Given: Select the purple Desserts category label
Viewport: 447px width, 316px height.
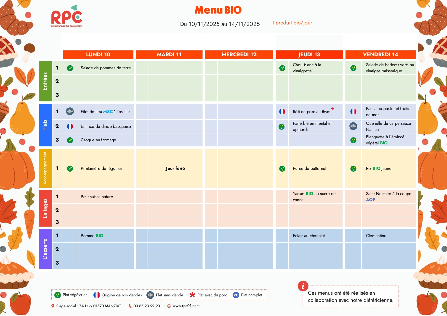Looking at the screenshot, I should click(45, 249).
